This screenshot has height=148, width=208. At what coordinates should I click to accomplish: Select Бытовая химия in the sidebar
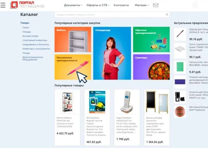point(30,36)
